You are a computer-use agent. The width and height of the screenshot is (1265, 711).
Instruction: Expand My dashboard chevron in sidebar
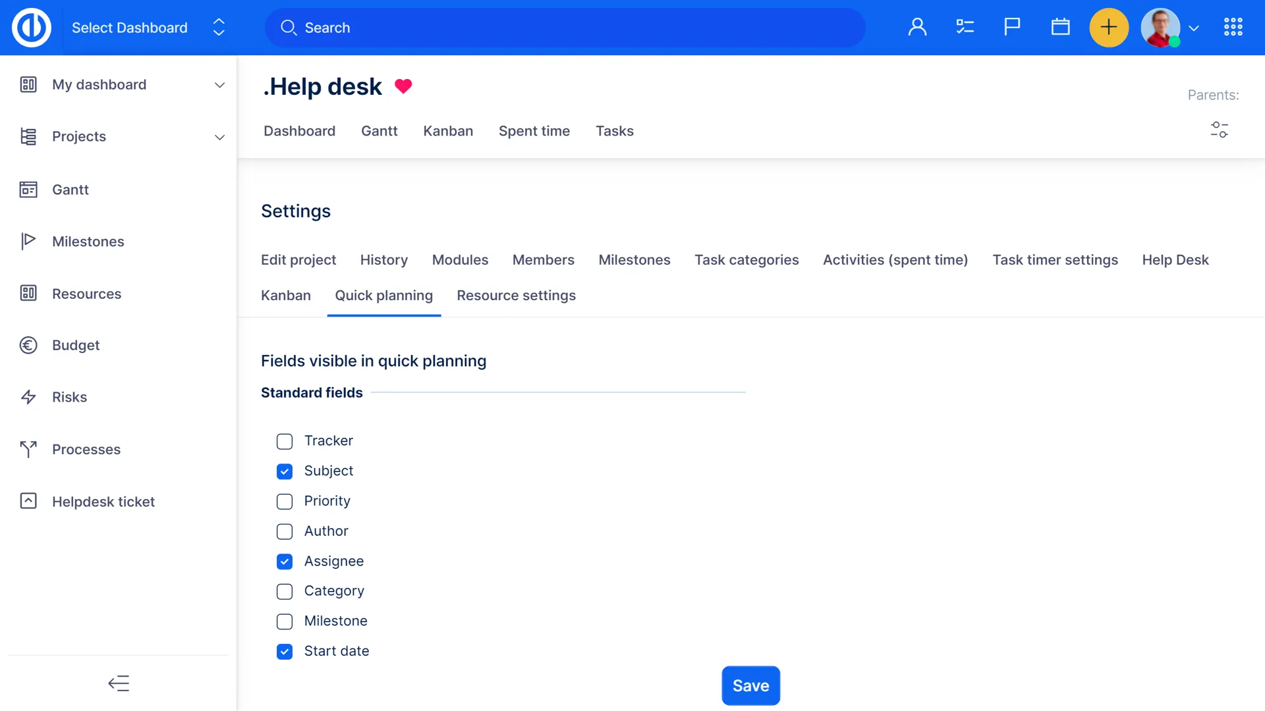[x=219, y=85]
